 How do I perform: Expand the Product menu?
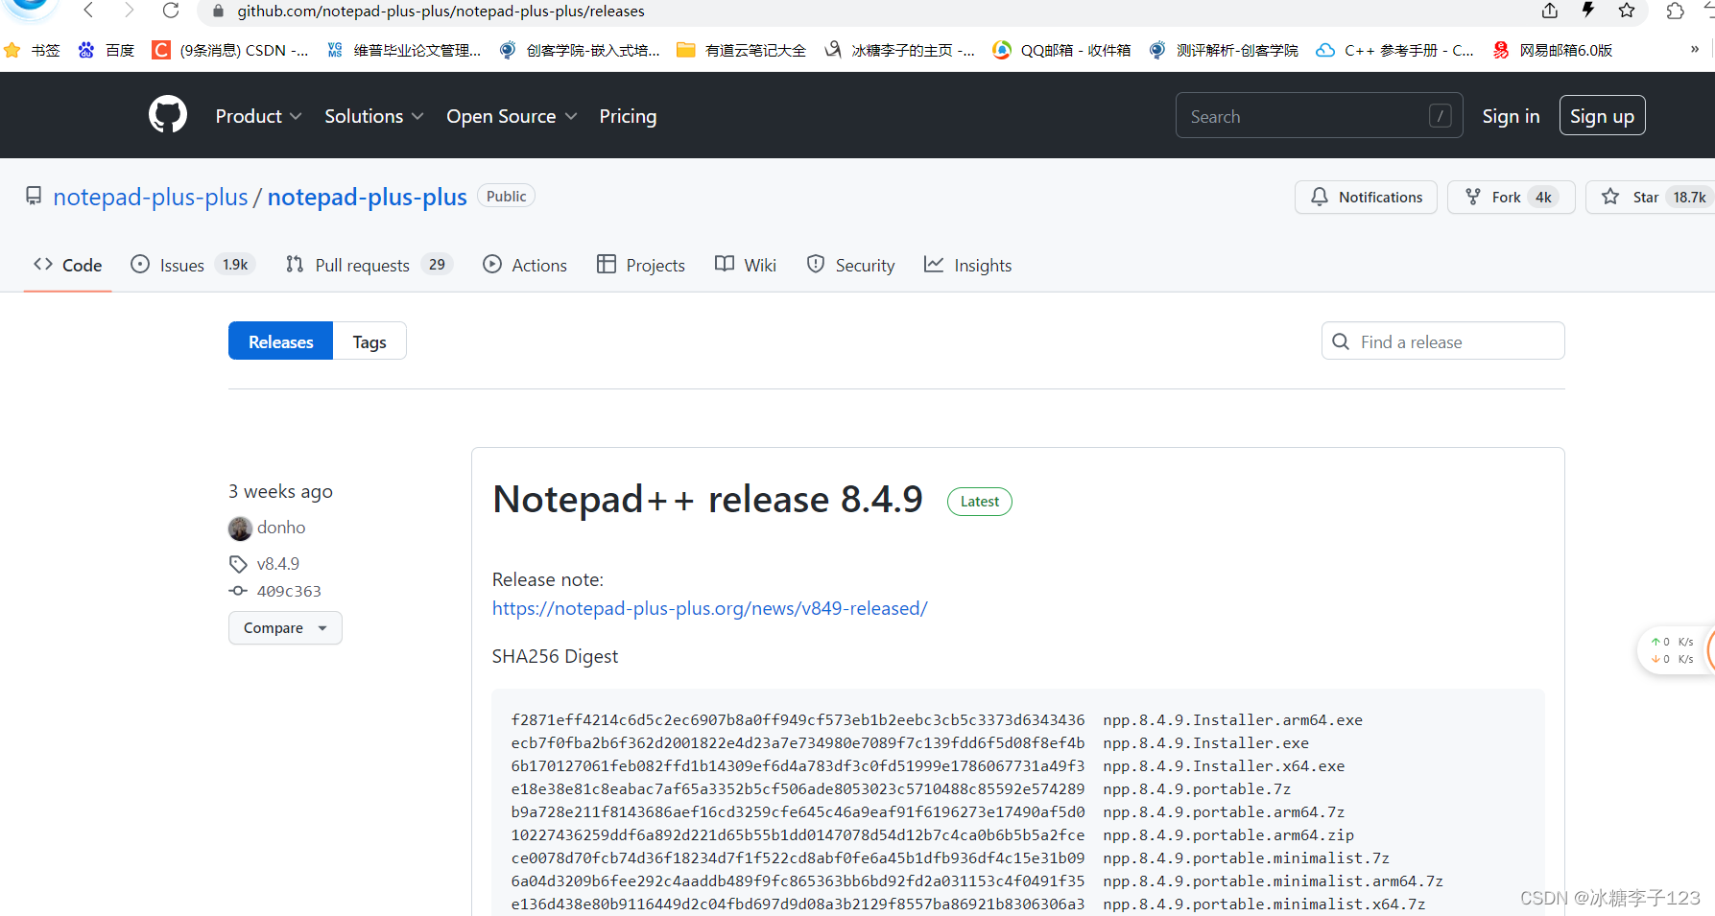257,115
